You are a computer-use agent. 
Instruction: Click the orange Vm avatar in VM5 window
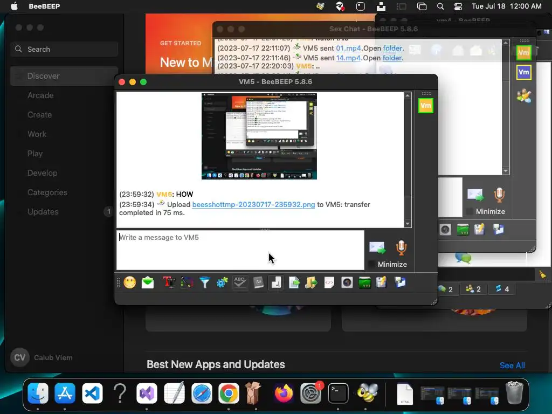[426, 106]
